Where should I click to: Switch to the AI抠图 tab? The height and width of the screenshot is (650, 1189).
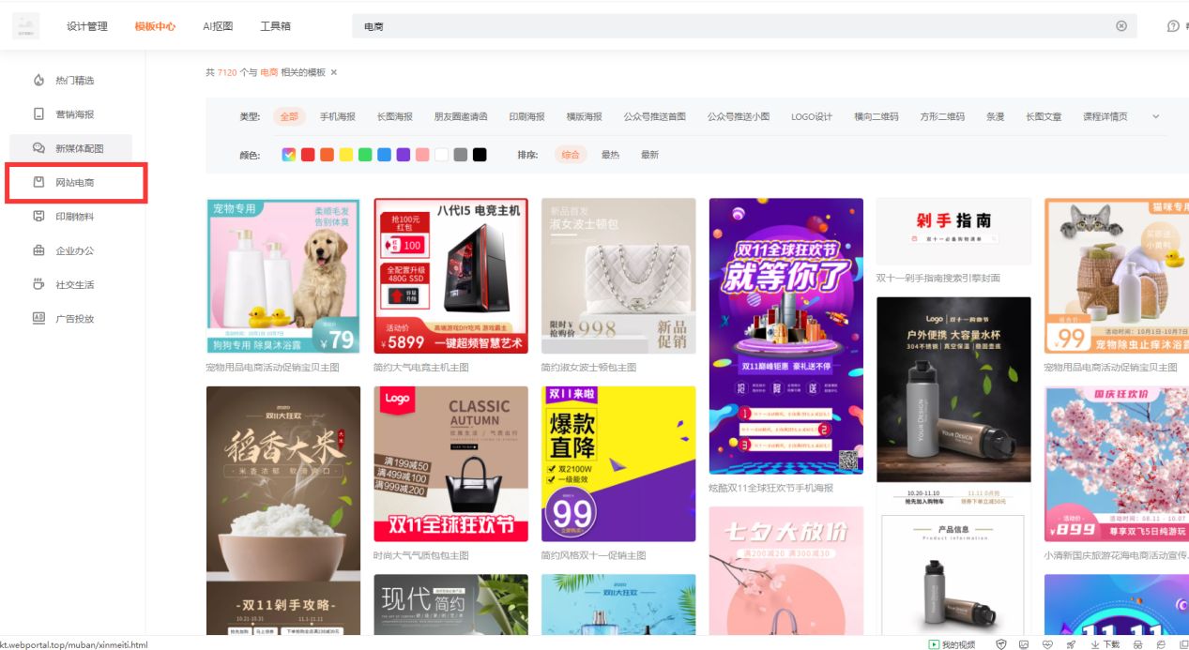pos(217,26)
